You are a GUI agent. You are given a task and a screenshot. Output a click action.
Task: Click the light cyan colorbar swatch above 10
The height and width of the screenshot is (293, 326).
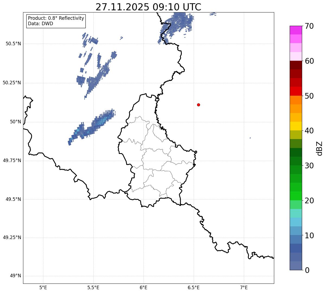pyautogui.click(x=296, y=222)
